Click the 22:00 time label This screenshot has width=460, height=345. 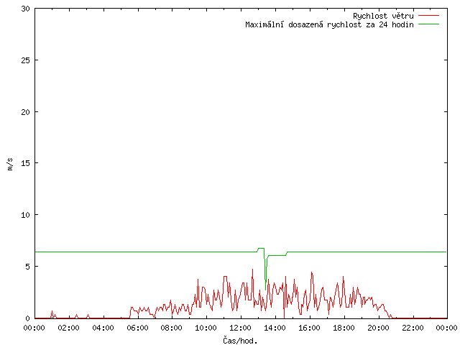(x=413, y=328)
